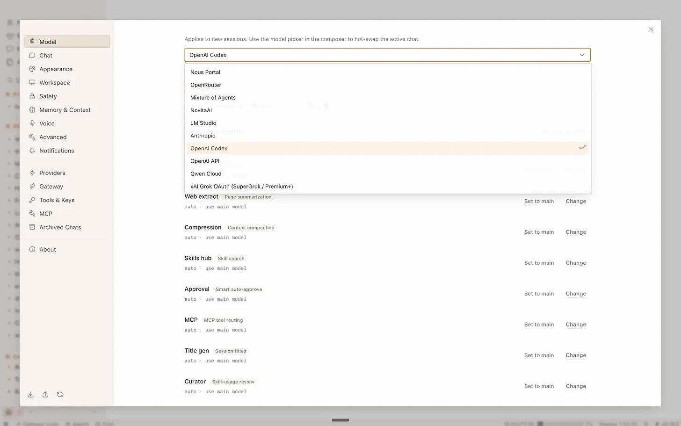
Task: Select Anthropic from the provider list
Action: [x=387, y=135]
